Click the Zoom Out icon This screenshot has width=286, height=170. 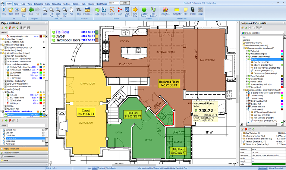tap(65, 12)
